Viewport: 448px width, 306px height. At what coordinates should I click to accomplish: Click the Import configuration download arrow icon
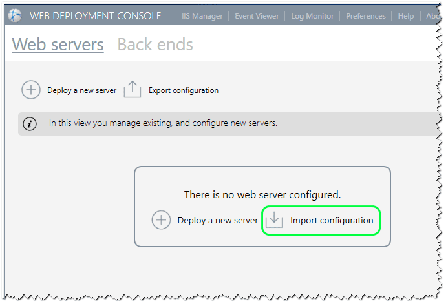275,220
